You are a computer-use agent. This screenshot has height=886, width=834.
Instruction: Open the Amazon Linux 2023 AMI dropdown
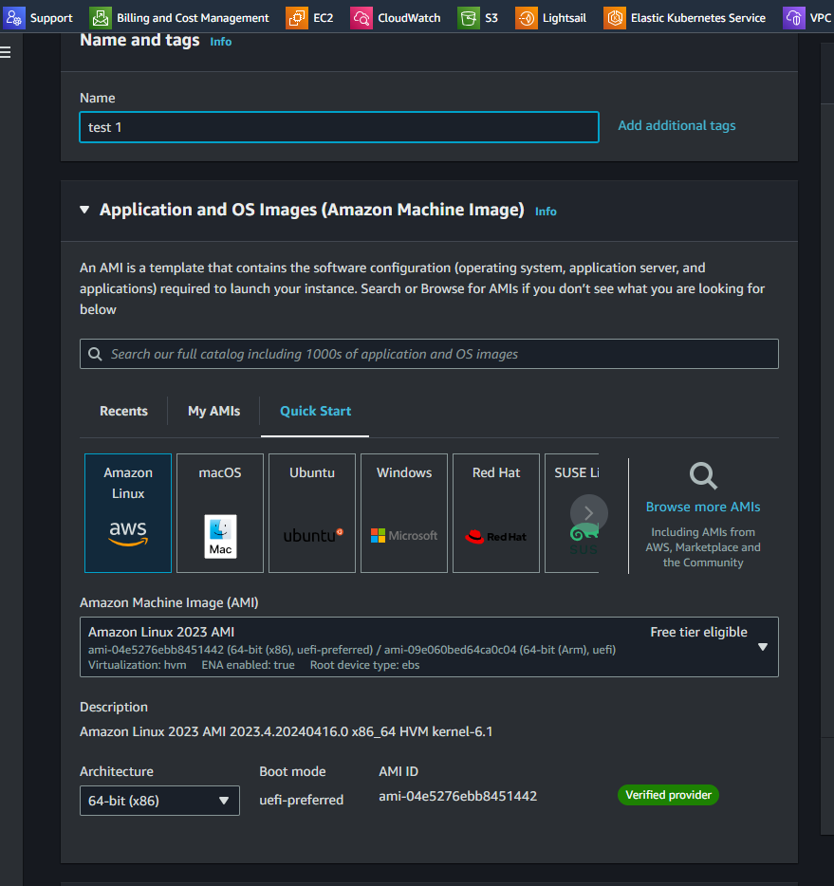click(429, 647)
